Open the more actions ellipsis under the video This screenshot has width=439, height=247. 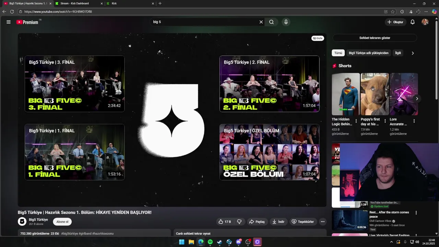[323, 222]
